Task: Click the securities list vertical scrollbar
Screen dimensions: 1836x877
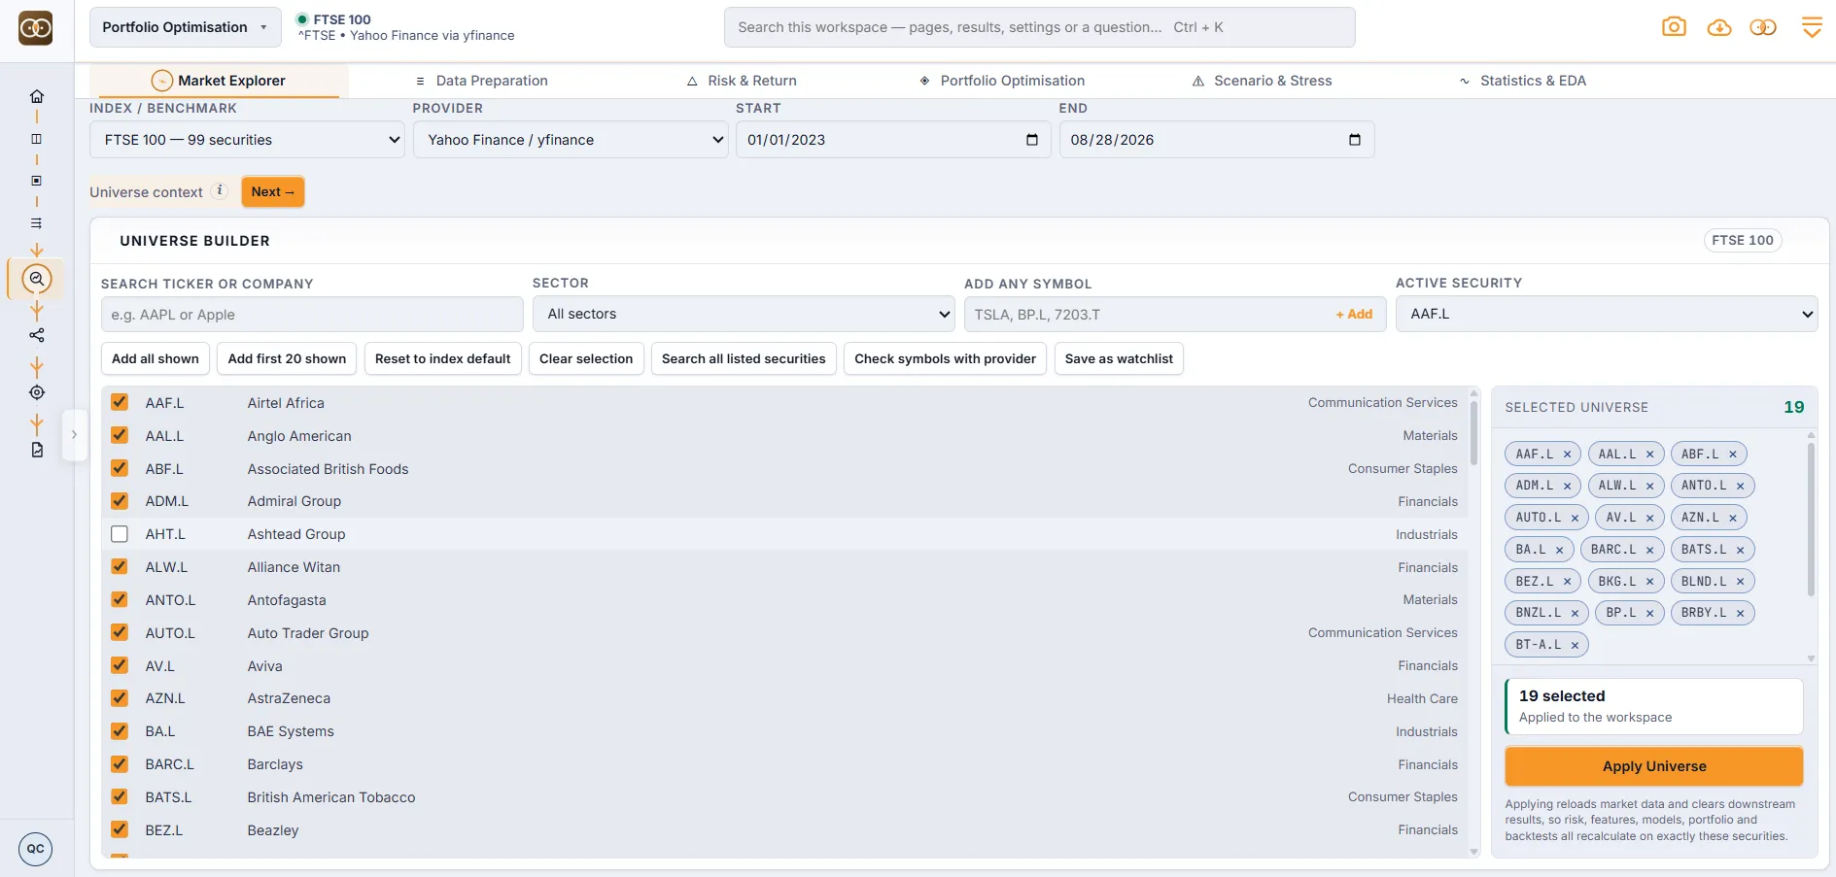Action: (x=1473, y=432)
